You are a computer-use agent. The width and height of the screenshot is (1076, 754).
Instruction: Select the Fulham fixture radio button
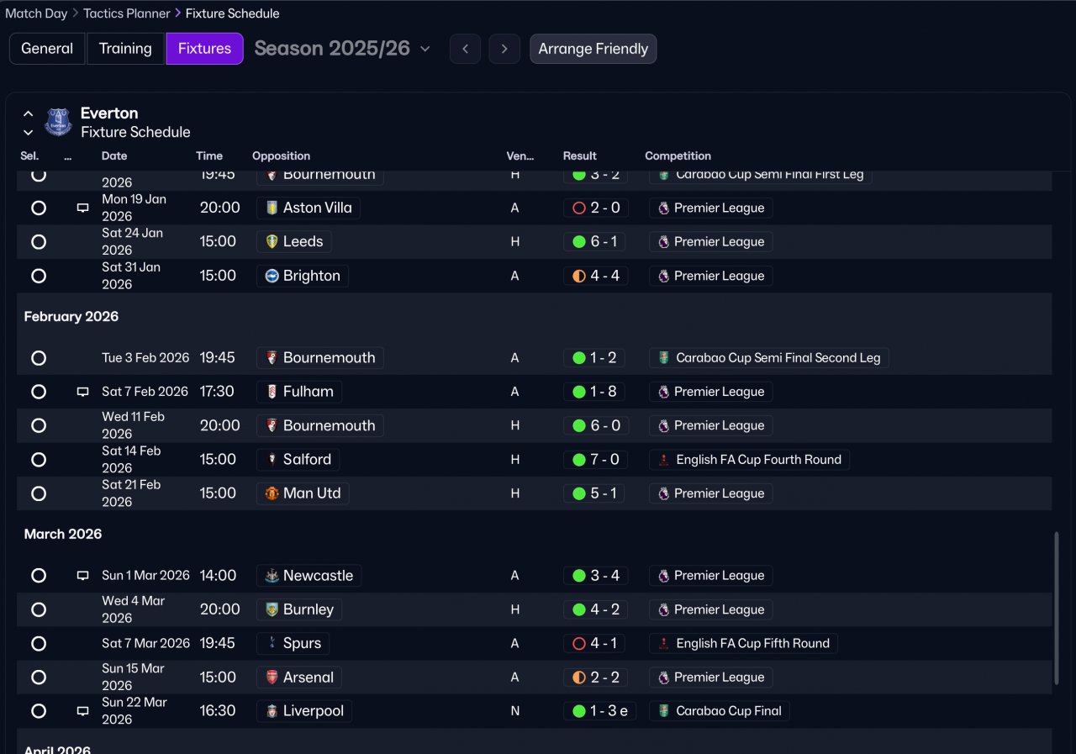(39, 392)
